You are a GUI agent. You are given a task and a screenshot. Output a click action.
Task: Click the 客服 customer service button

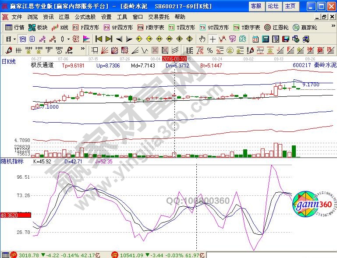(255, 6)
